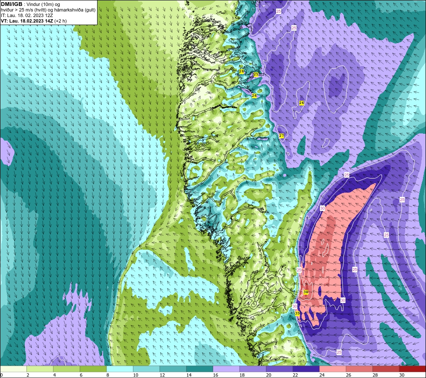Select the 20–22 violet legend swatch

279,369
